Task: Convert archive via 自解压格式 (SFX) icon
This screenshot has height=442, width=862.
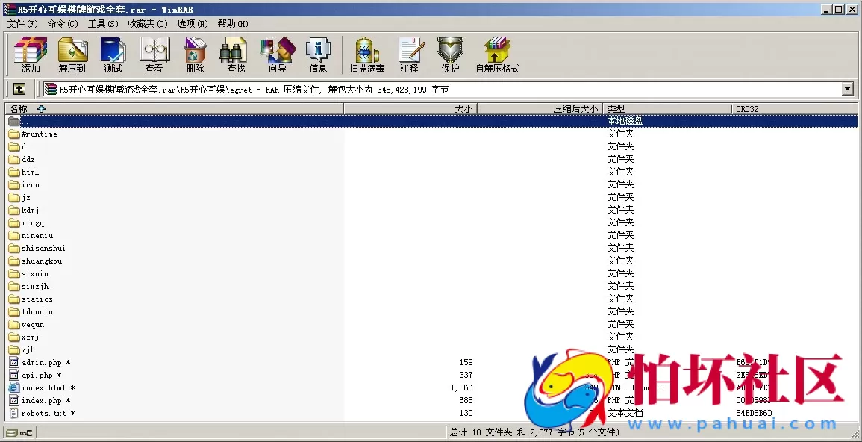Action: coord(497,54)
